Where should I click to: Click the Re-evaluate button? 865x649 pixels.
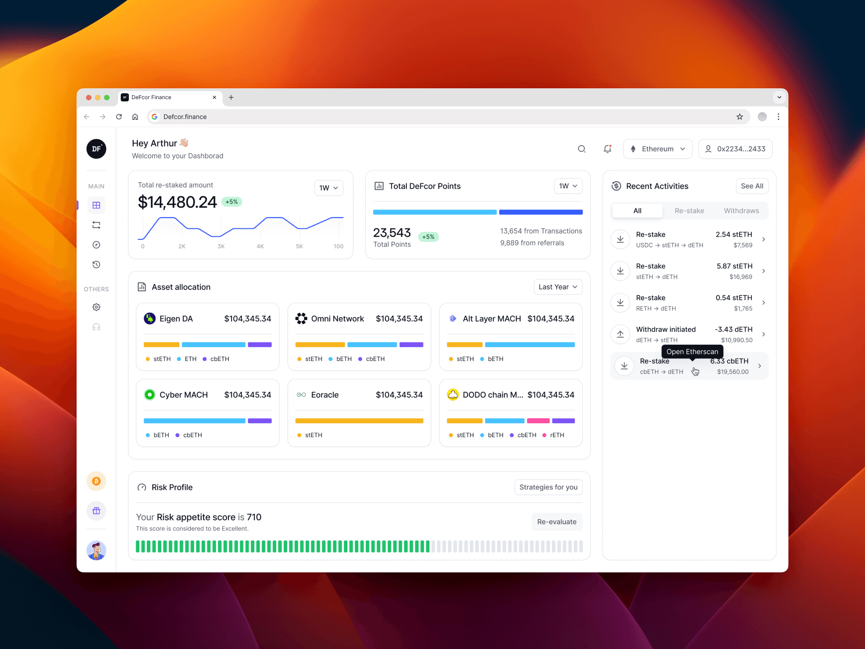556,521
